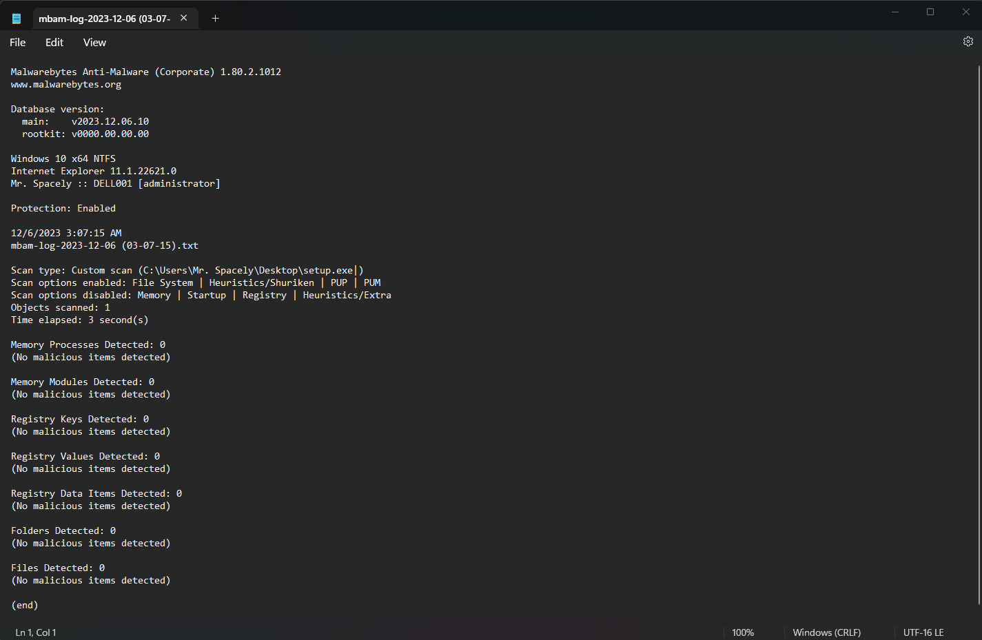The width and height of the screenshot is (982, 640).
Task: Click the Notepad app icon in title bar
Action: pos(17,19)
